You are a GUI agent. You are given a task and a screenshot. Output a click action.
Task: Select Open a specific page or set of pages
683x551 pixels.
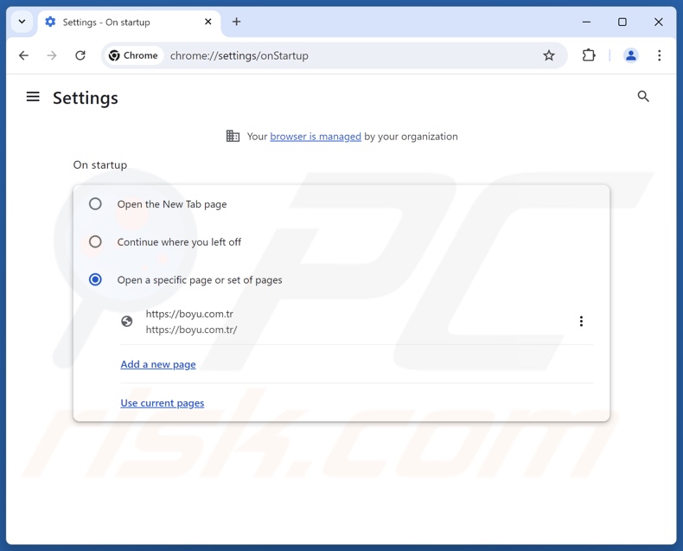(x=95, y=279)
